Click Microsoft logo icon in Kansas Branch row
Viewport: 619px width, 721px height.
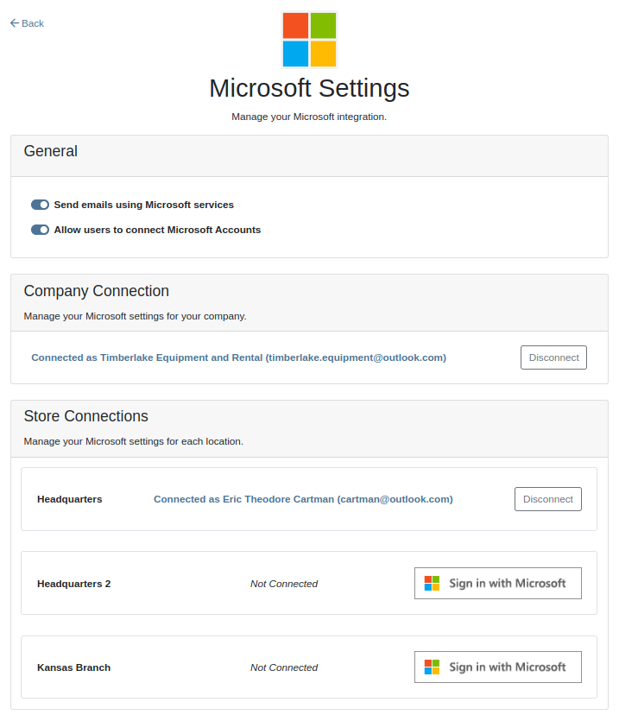pyautogui.click(x=432, y=667)
